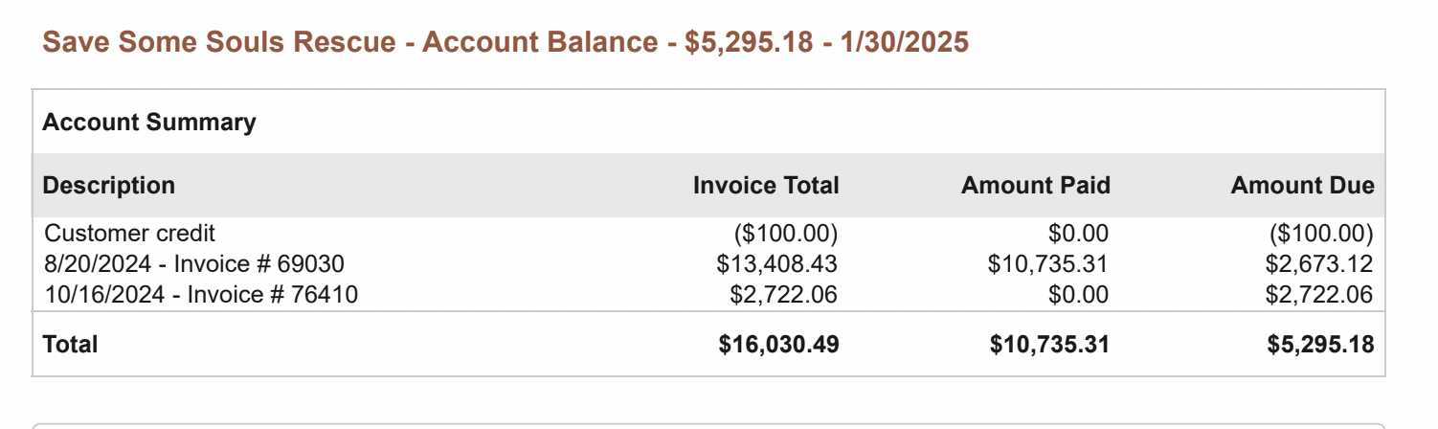Viewport: 1438px width, 429px height.
Task: Click the Description column header
Action: pyautogui.click(x=109, y=186)
